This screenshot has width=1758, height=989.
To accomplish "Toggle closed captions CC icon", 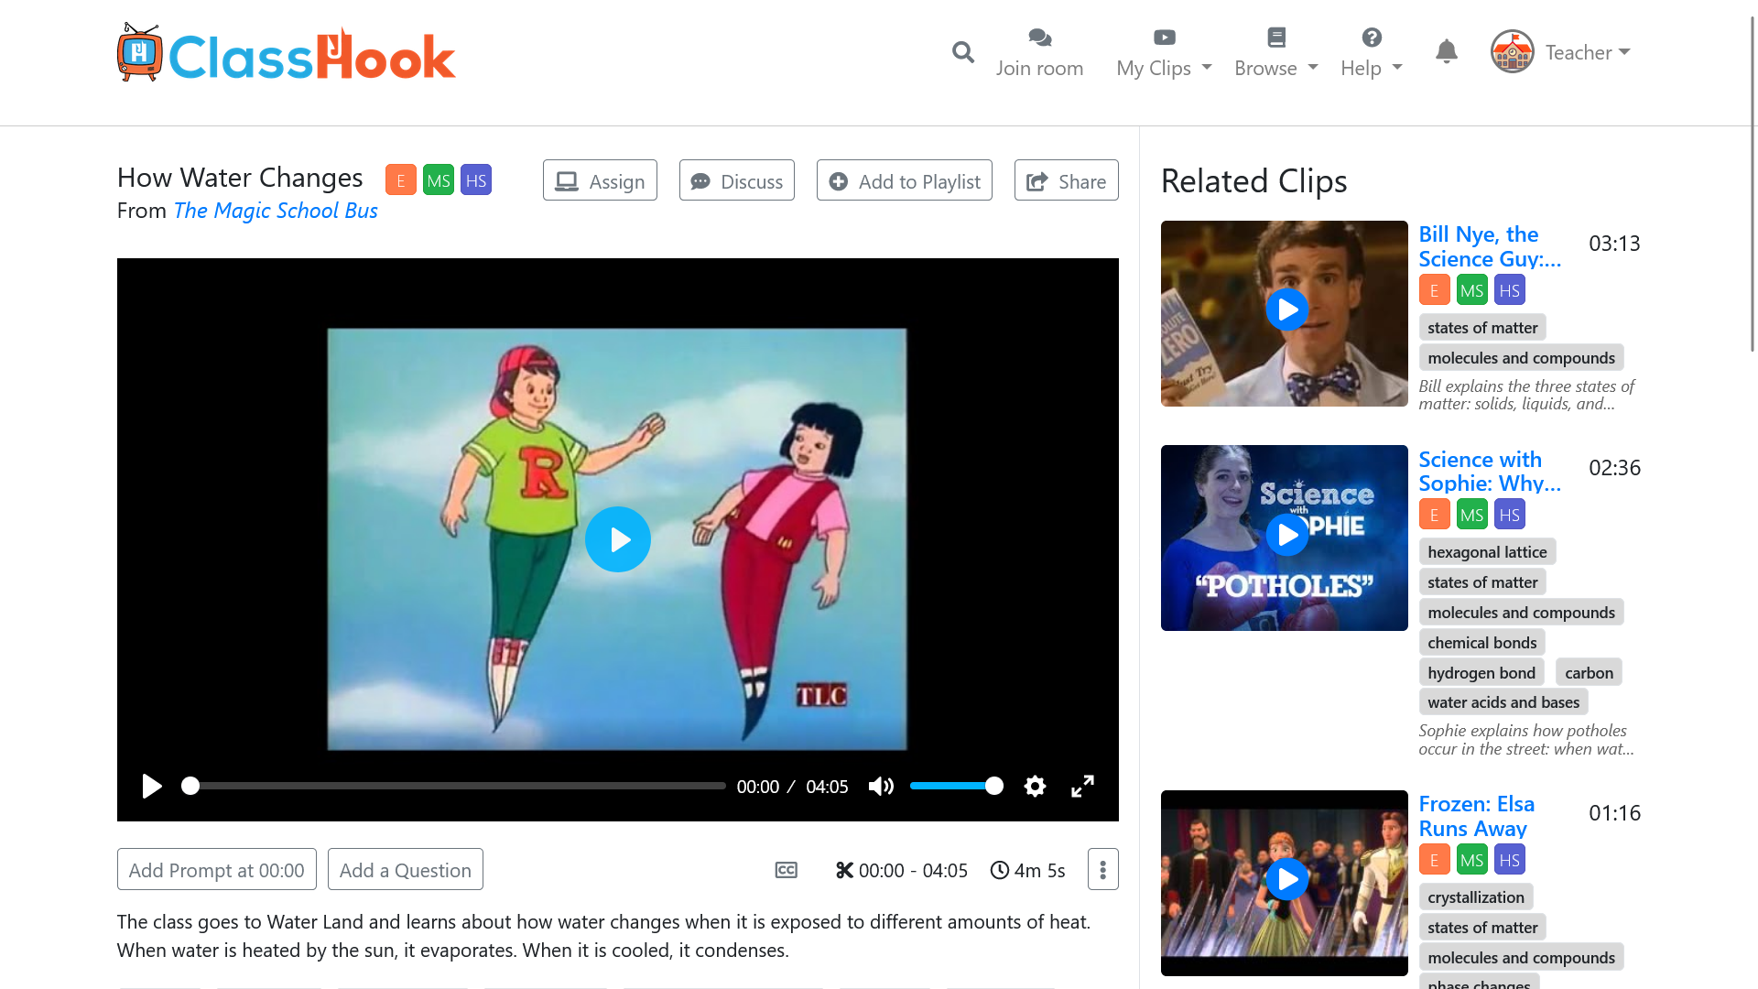I will (x=787, y=870).
